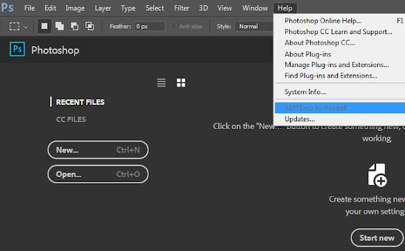Viewport: 405px width, 251px height.
Task: Choose About Plug-ins menu entry
Action: (340, 54)
